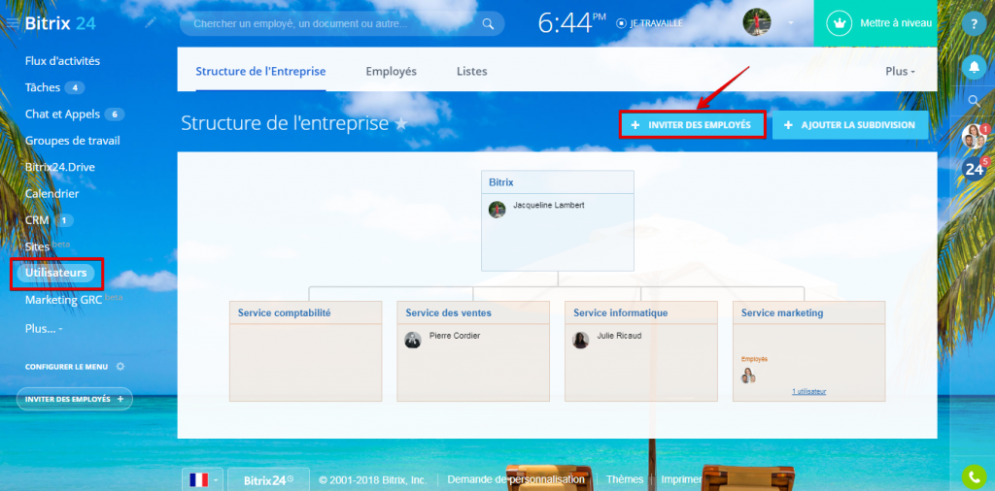
Task: Toggle the Je travaille work status
Action: (650, 23)
